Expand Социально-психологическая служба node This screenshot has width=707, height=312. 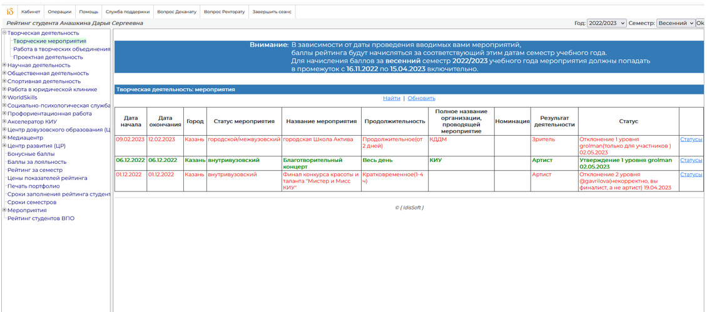pyautogui.click(x=4, y=106)
